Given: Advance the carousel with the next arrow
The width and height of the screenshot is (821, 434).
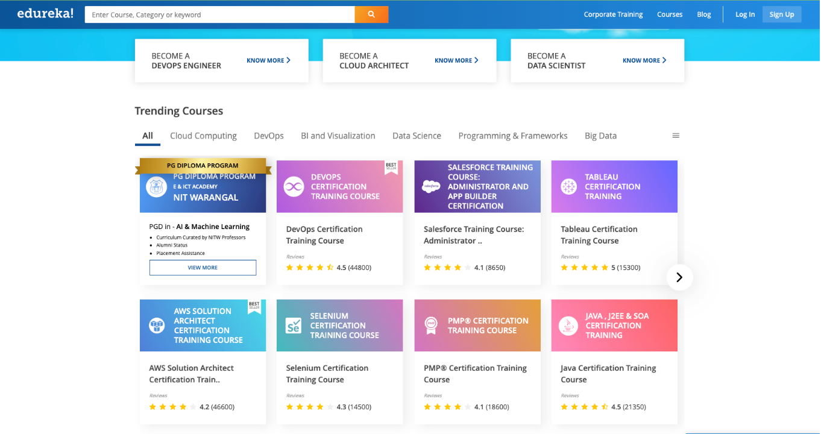Looking at the screenshot, I should point(679,277).
